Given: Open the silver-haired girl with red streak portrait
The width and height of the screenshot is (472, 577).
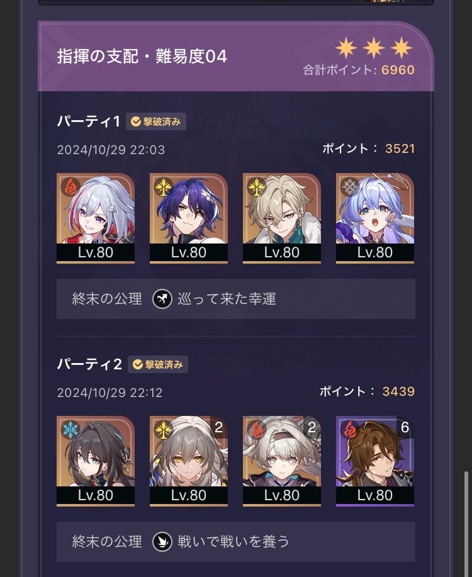Looking at the screenshot, I should pos(96,218).
